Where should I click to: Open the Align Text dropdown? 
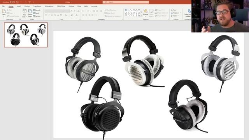(x=110, y=13)
